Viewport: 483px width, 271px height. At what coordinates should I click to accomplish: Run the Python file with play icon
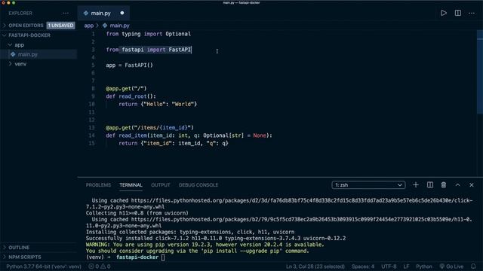[444, 14]
